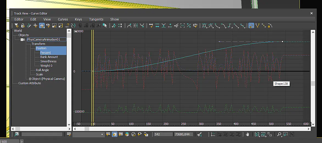Click the empty name search field
This screenshot has height=143, width=322.
coord(42,134)
